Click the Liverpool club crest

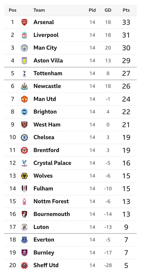24,35
